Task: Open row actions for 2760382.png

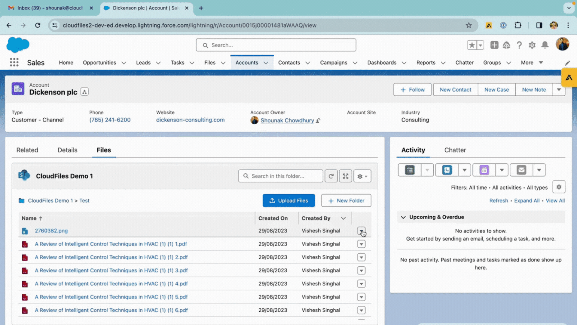Action: tap(361, 231)
